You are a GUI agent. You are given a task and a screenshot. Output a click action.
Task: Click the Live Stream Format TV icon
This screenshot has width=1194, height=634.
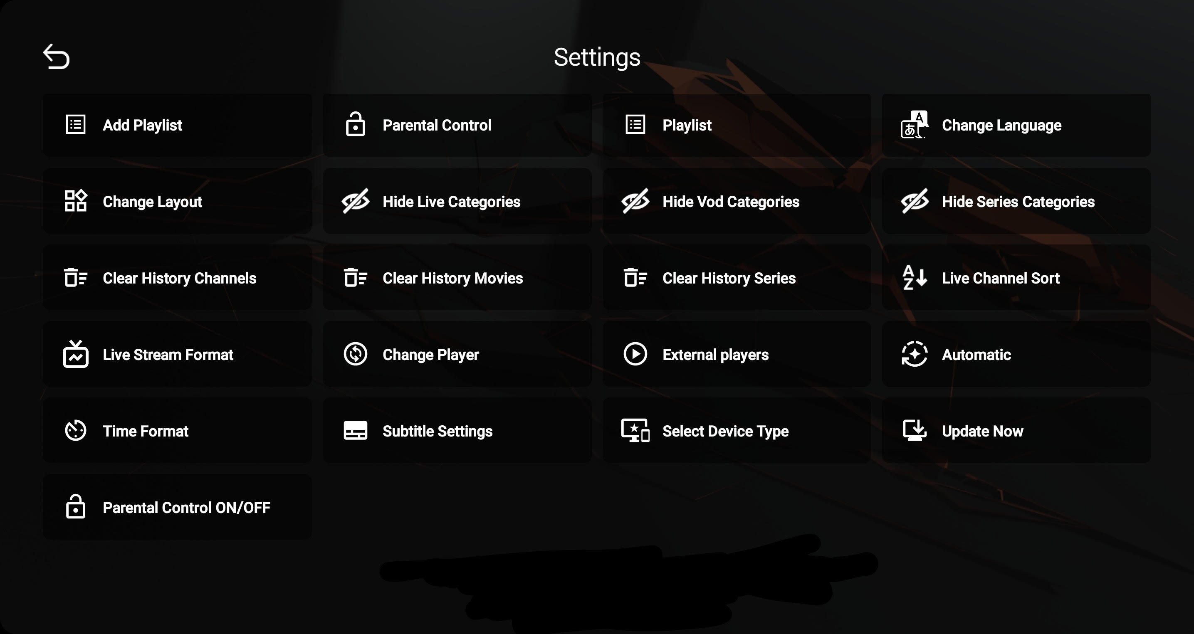[76, 354]
